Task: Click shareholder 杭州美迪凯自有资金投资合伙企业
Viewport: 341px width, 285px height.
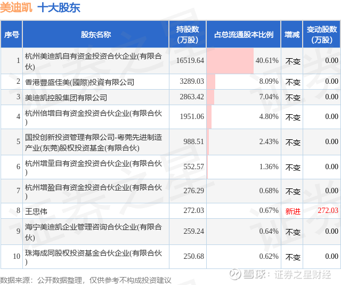Action: pyautogui.click(x=93, y=61)
